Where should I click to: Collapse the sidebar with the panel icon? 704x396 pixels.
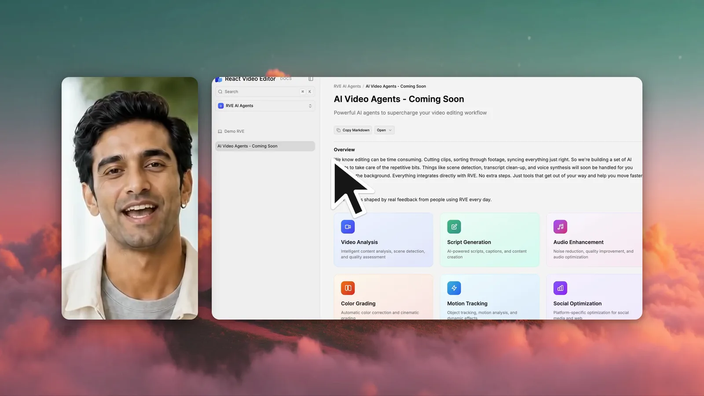(311, 79)
